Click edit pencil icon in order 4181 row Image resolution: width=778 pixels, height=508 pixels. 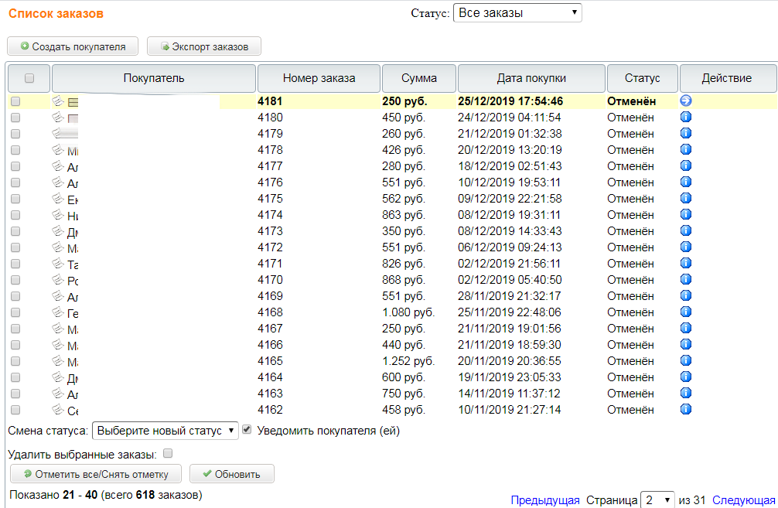tap(58, 101)
